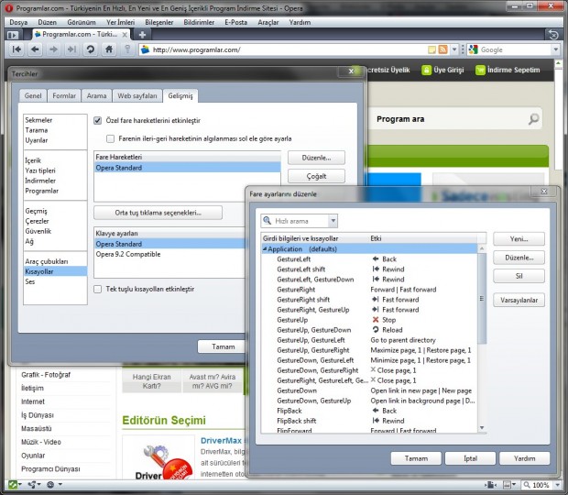The height and width of the screenshot is (495, 568).
Task: Open the DriverMax editor's pick link
Action: point(221,440)
